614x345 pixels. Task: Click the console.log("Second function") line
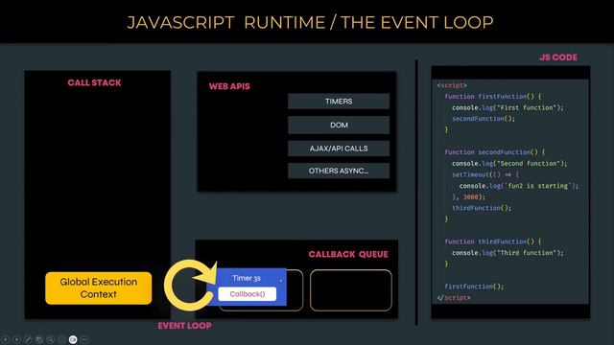pyautogui.click(x=509, y=164)
